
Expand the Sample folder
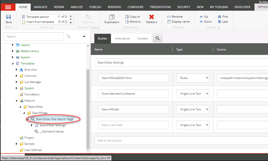click(16, 144)
